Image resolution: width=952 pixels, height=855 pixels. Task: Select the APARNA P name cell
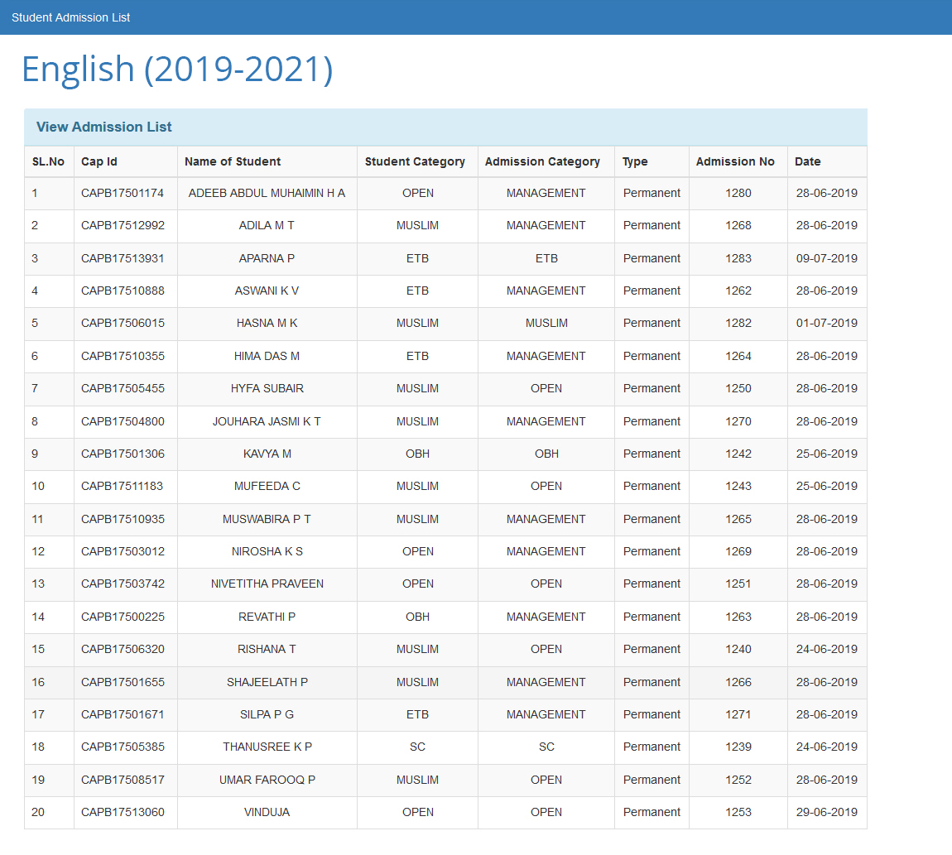click(x=267, y=258)
